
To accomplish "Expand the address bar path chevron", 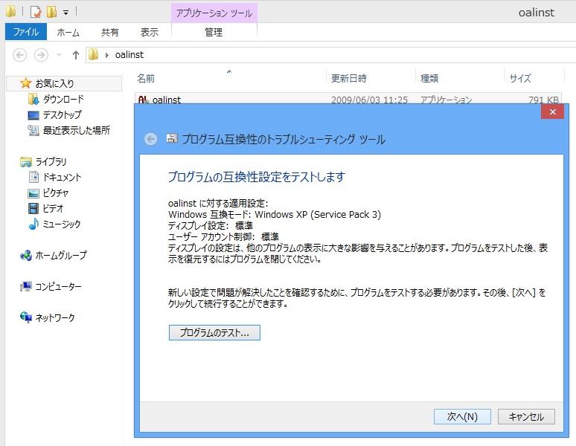I will [x=107, y=55].
